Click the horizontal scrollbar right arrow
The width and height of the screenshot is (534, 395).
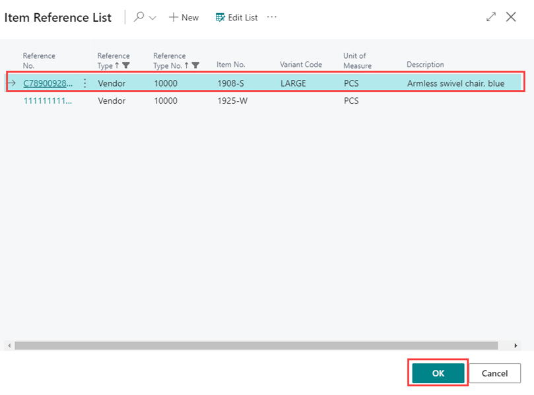[x=516, y=345]
